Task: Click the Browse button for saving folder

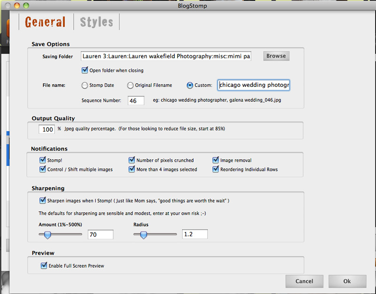Action: 276,56
